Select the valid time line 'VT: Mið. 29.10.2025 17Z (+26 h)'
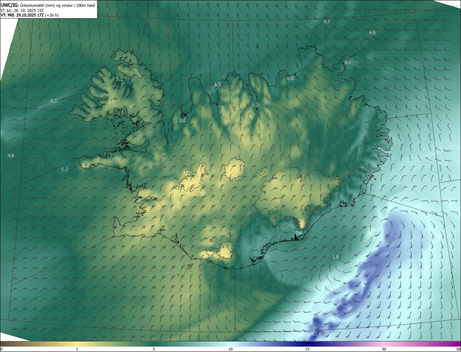 point(30,15)
